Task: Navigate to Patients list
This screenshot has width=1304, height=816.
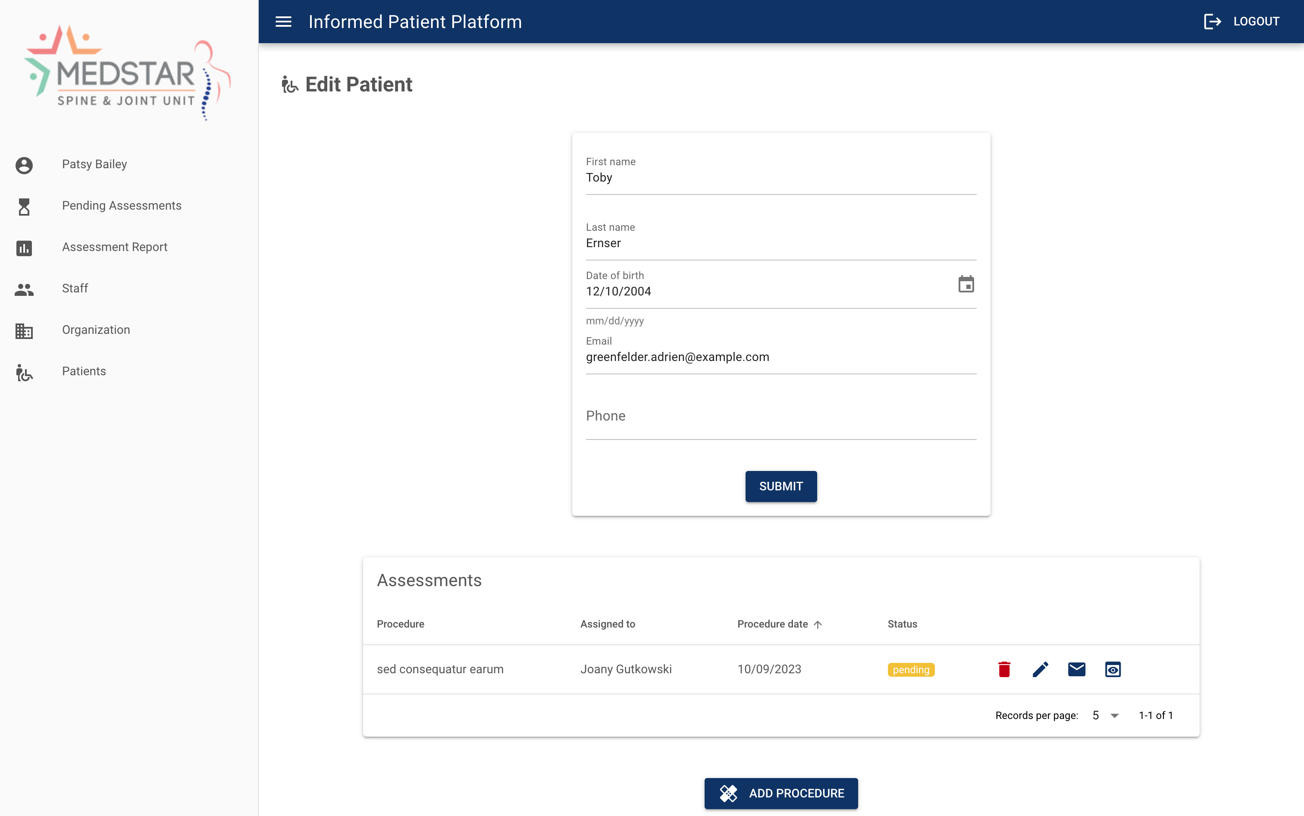Action: tap(129, 371)
